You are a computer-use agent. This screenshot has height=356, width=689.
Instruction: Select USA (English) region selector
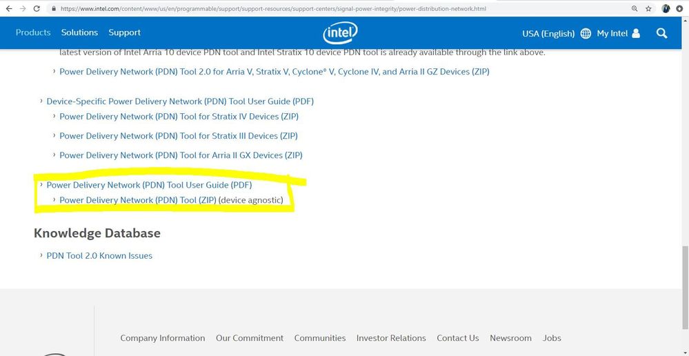[548, 33]
